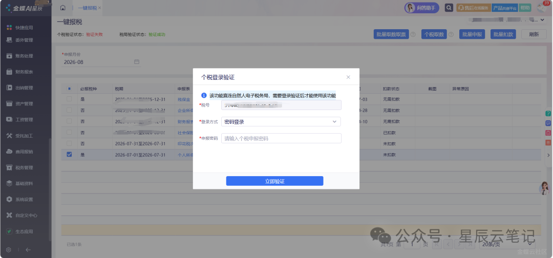This screenshot has height=258, width=553.
Task: Click the help icon next to 个税取数
Action: (x=451, y=34)
